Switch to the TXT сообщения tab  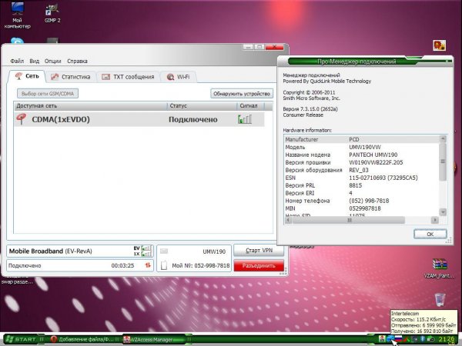128,77
